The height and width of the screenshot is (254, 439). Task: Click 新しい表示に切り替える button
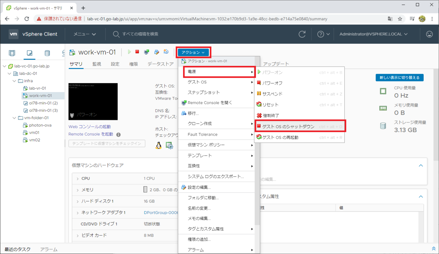coord(400,78)
